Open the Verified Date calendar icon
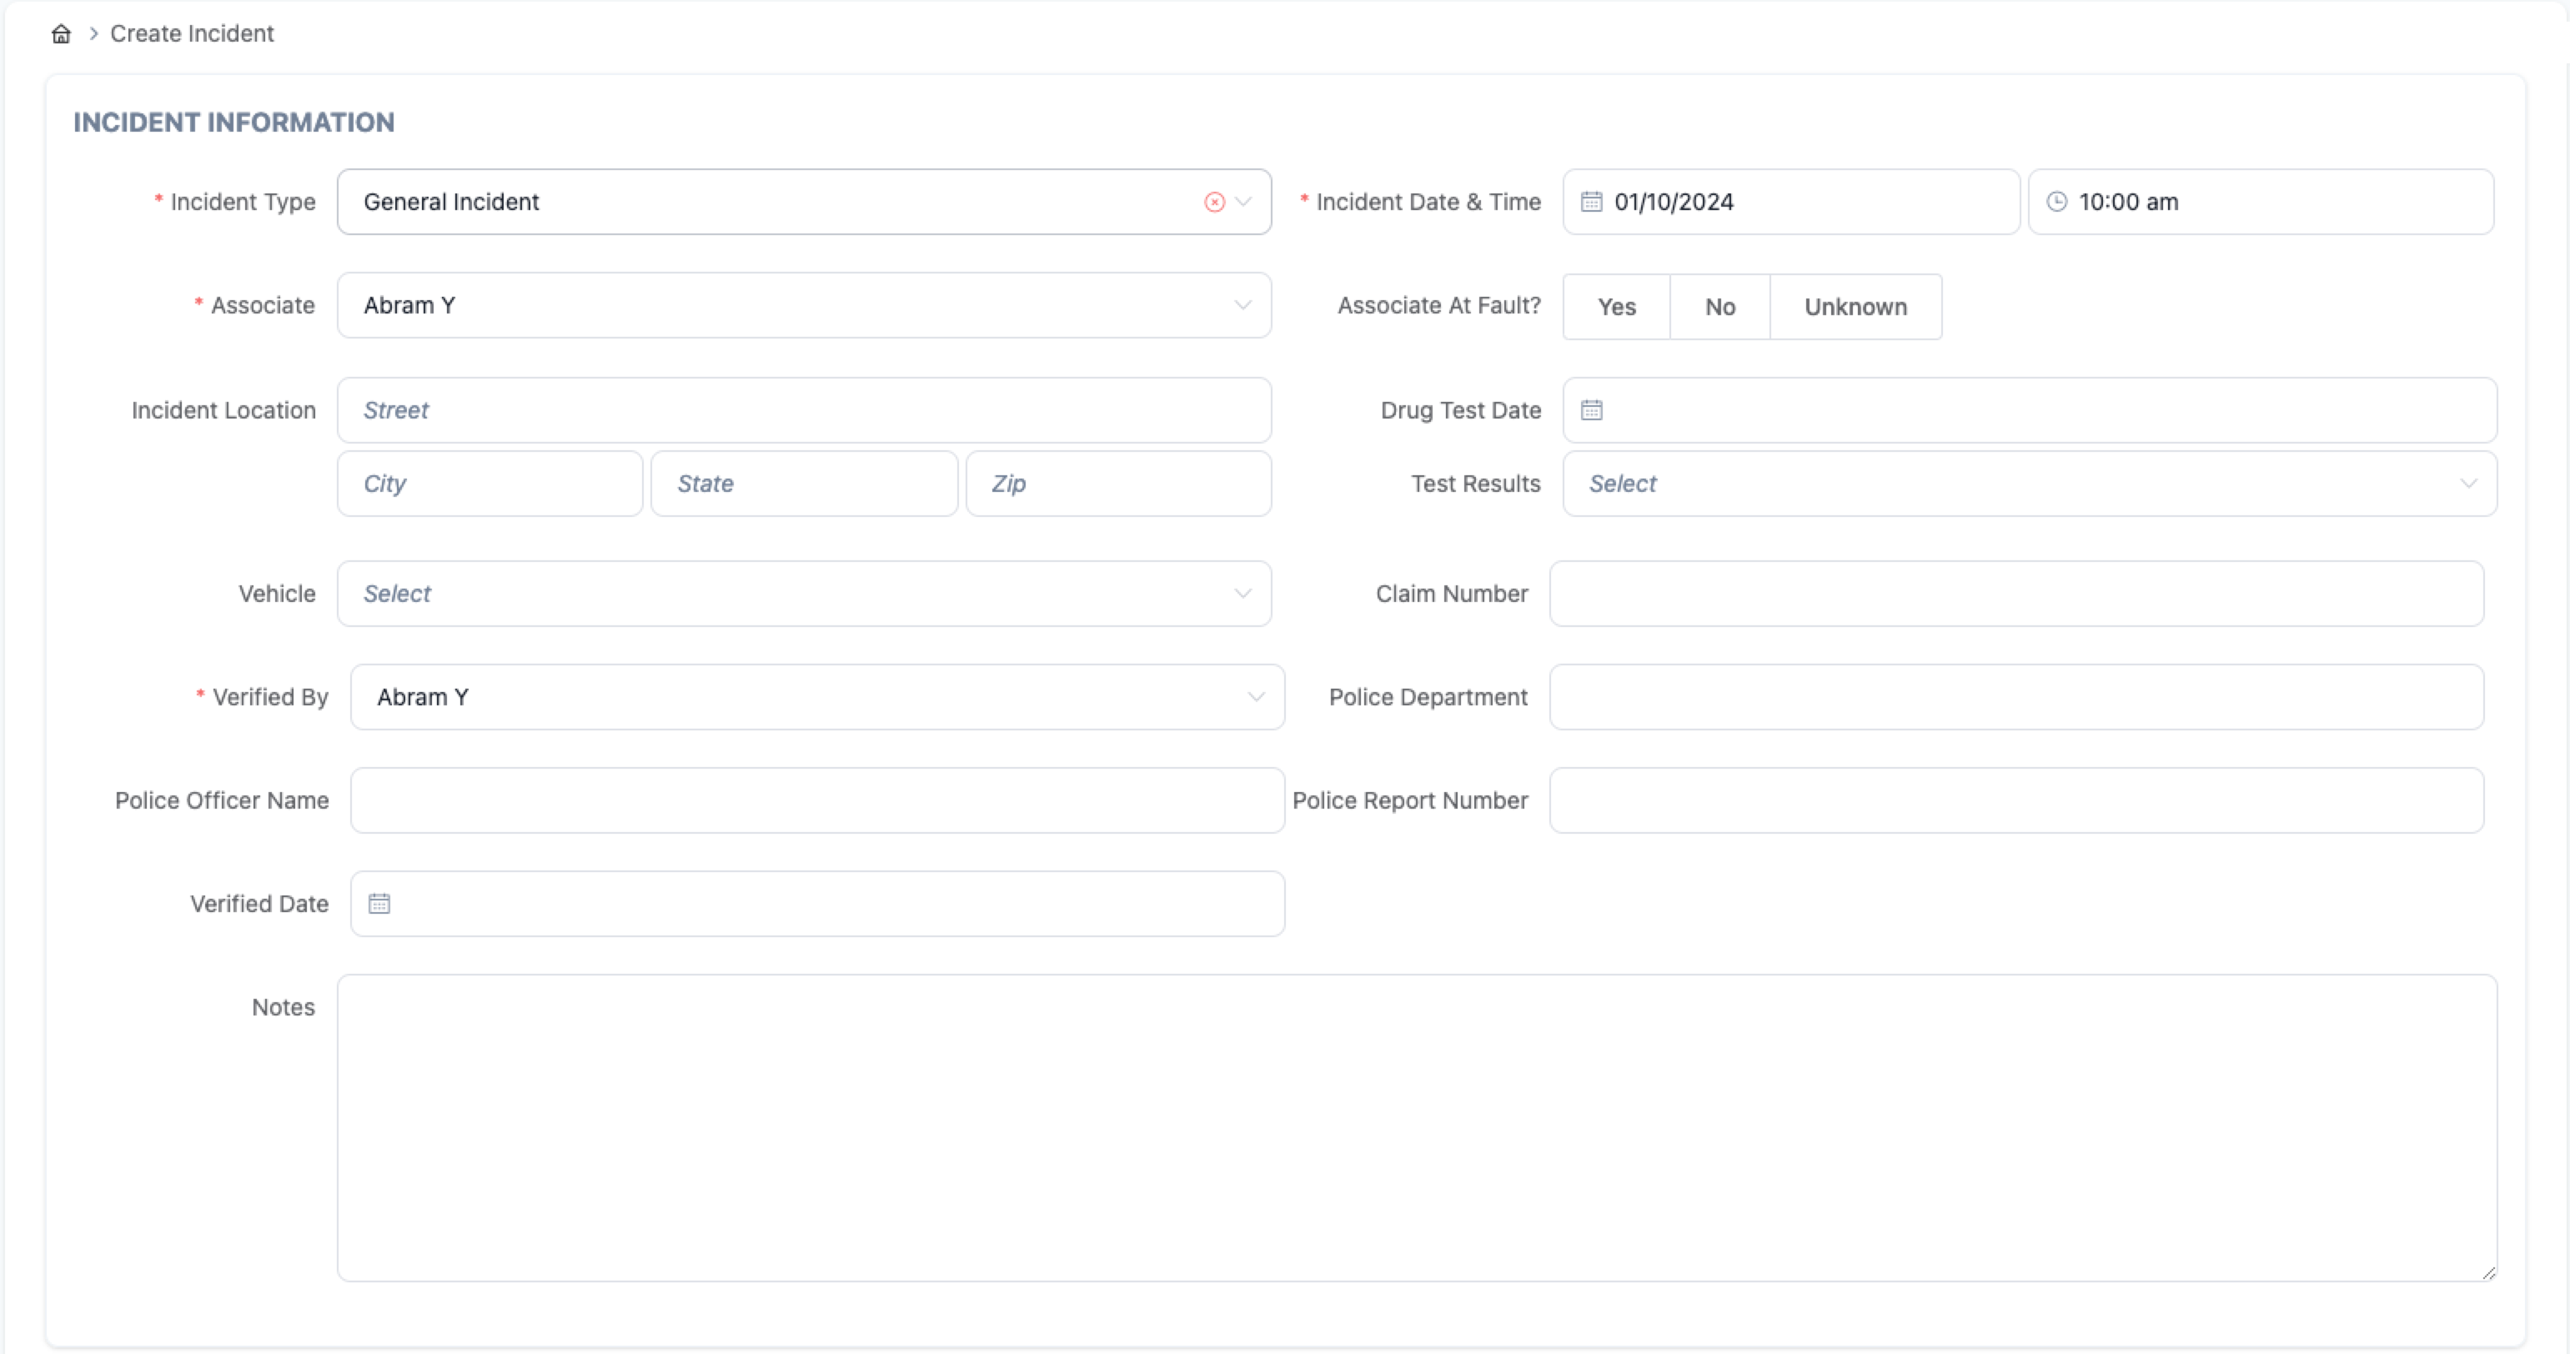This screenshot has width=2570, height=1354. pyautogui.click(x=379, y=904)
